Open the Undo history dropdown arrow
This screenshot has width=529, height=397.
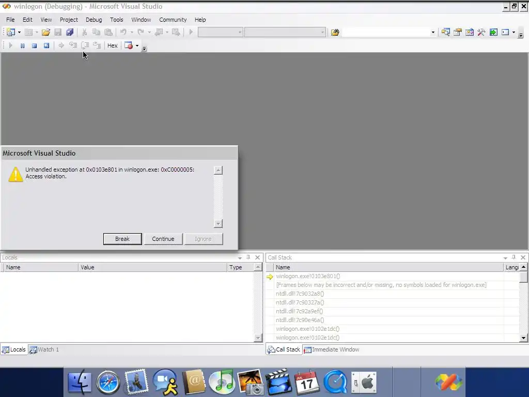pyautogui.click(x=132, y=33)
